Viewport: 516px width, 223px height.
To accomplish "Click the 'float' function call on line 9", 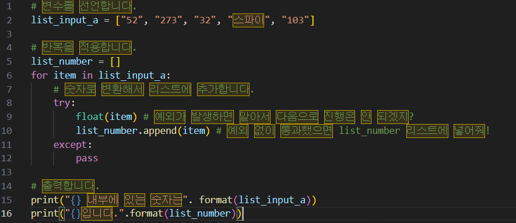I will click(90, 116).
